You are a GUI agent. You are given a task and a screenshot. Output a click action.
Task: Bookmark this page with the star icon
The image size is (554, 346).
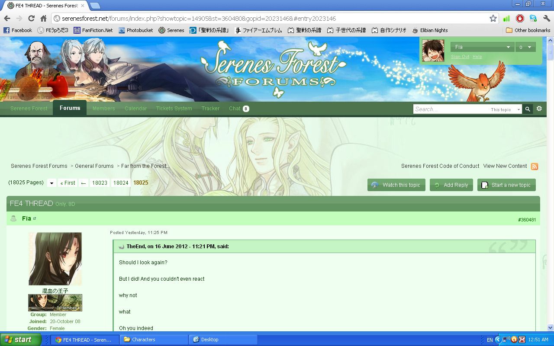click(x=493, y=18)
